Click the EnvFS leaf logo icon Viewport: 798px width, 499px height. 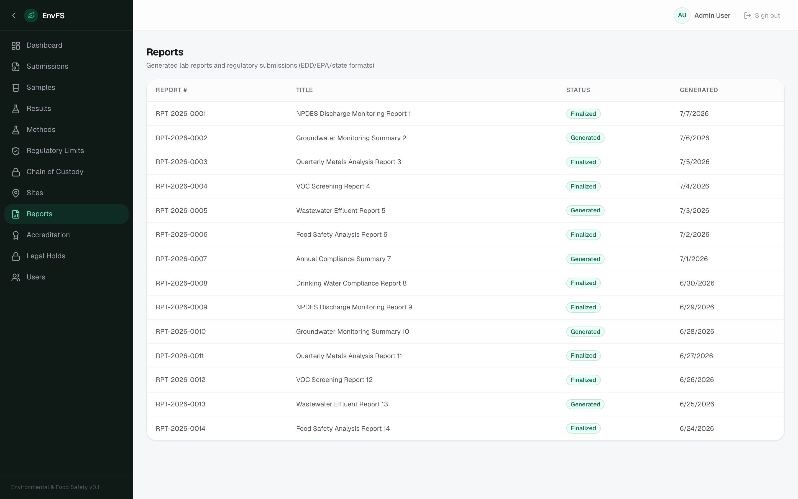(31, 16)
